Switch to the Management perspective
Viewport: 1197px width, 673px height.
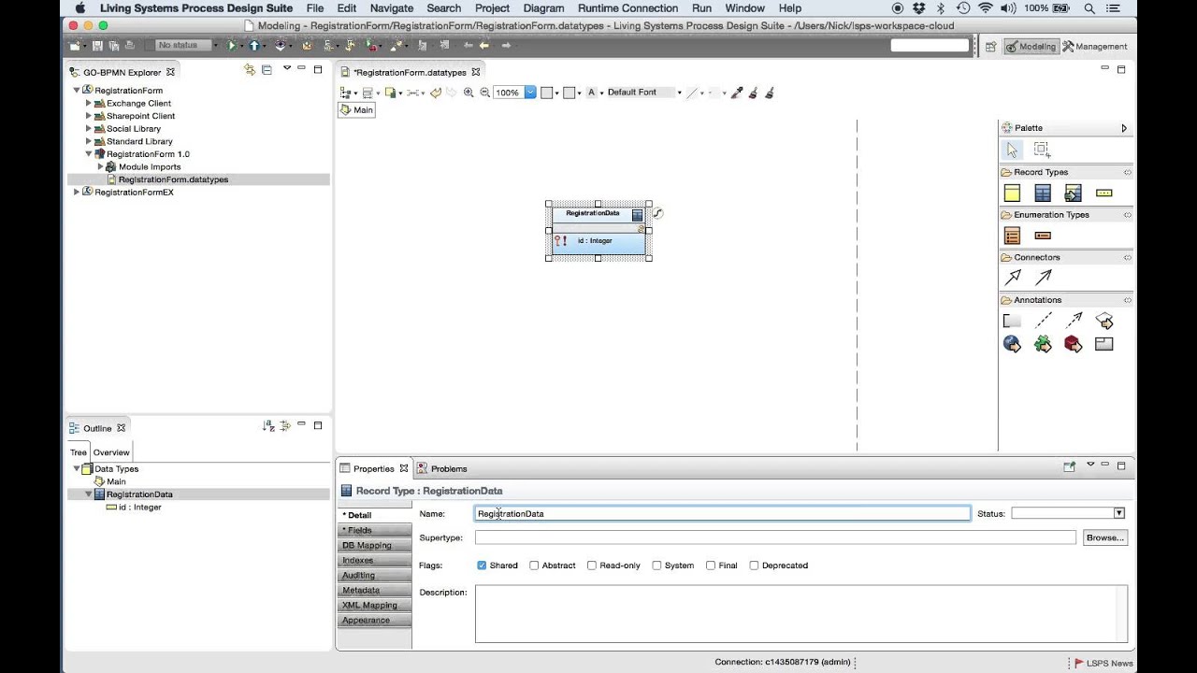1094,46
